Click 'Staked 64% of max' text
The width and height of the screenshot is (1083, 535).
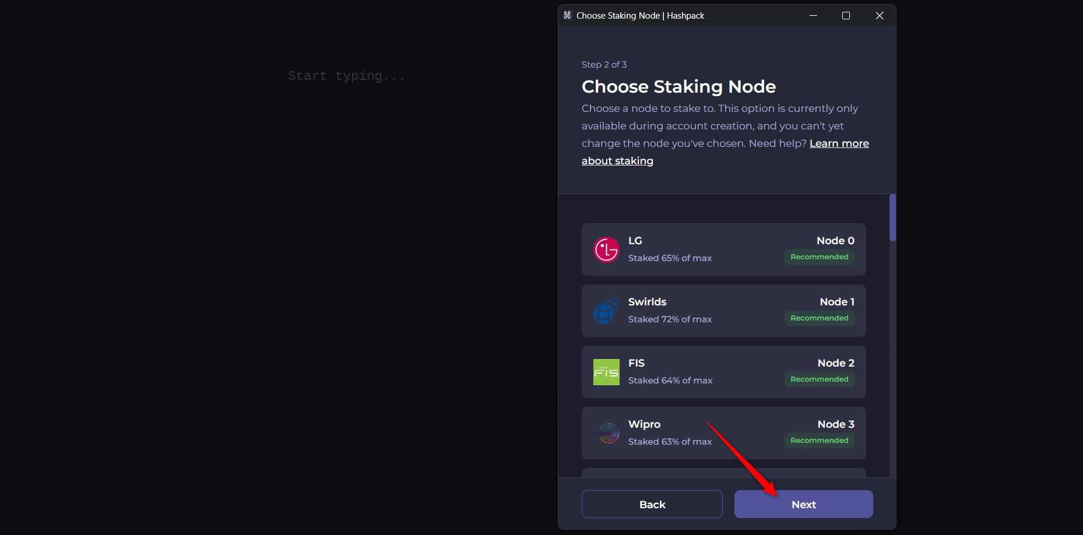pyautogui.click(x=670, y=381)
